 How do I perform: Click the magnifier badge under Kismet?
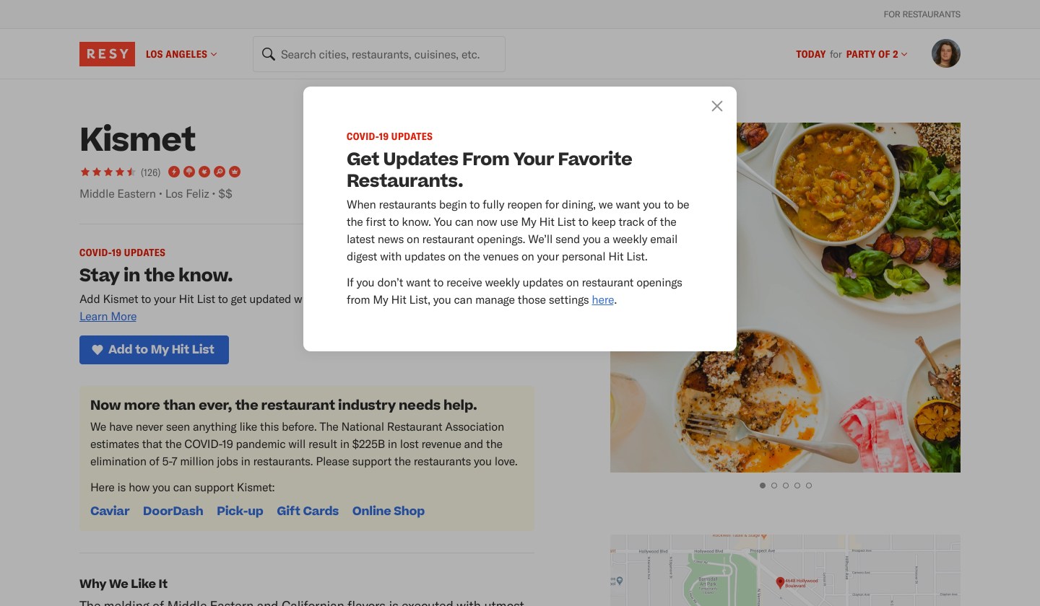click(220, 172)
